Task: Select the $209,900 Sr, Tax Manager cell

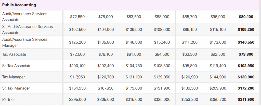Action: [218, 88]
